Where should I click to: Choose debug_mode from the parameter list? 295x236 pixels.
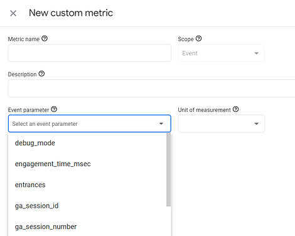point(87,143)
